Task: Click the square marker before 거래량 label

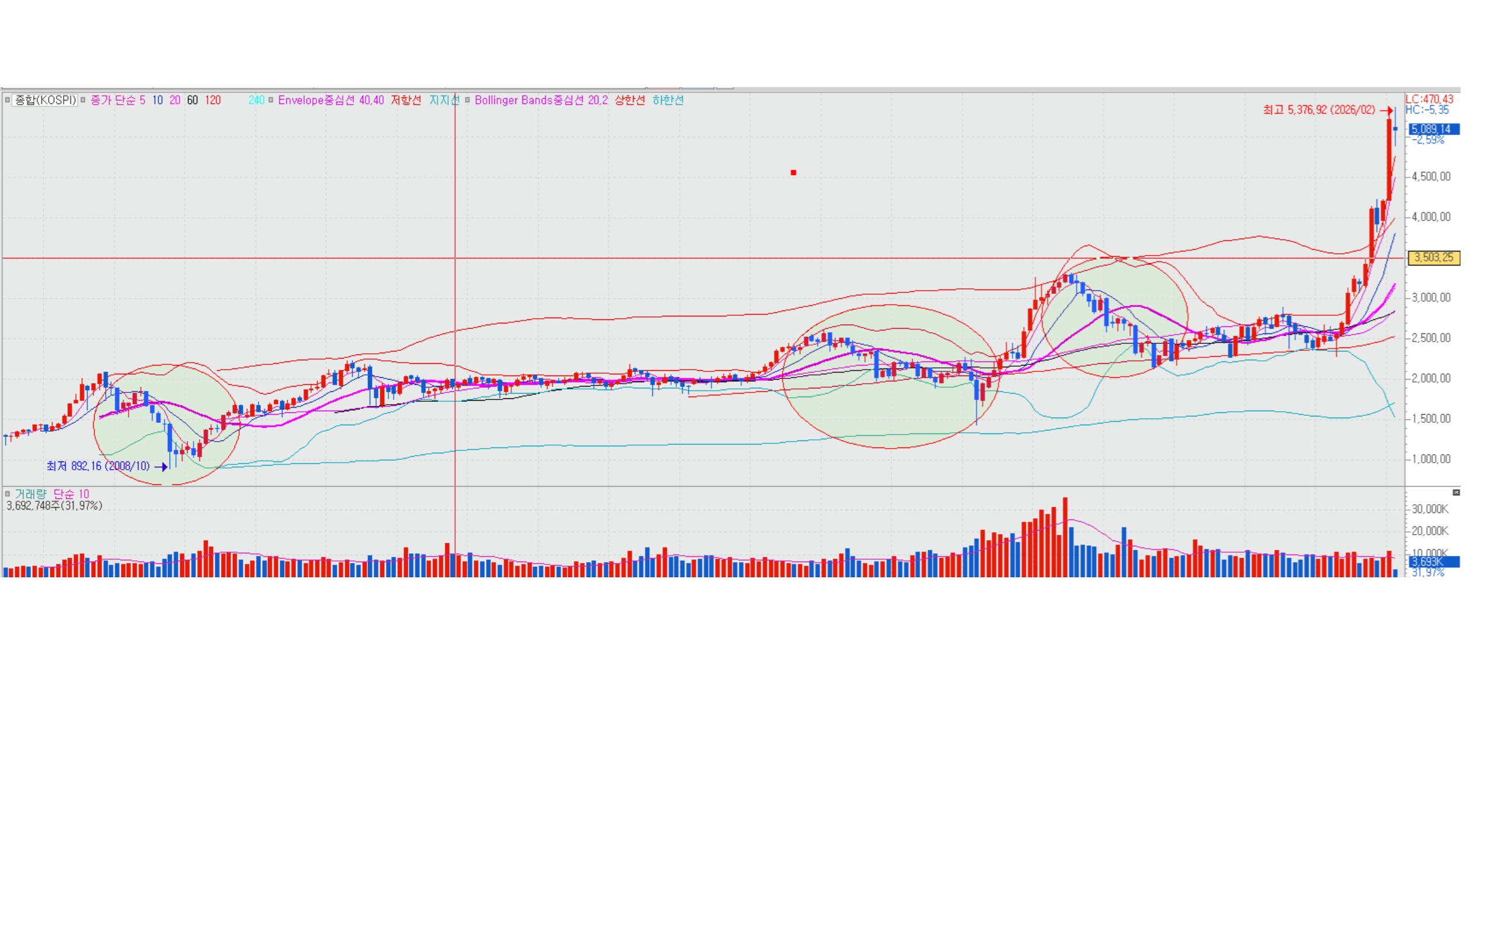Action: [8, 494]
